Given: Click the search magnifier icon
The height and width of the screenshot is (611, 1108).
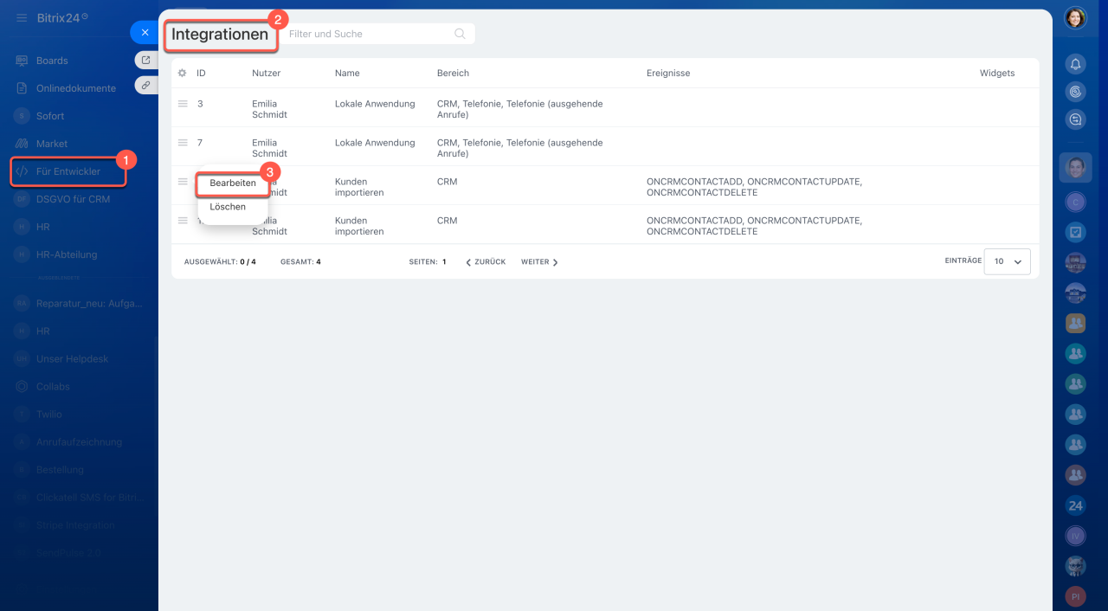Looking at the screenshot, I should coord(460,34).
